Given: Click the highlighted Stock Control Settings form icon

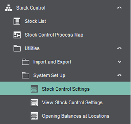Looking at the screenshot, I should [34, 89].
